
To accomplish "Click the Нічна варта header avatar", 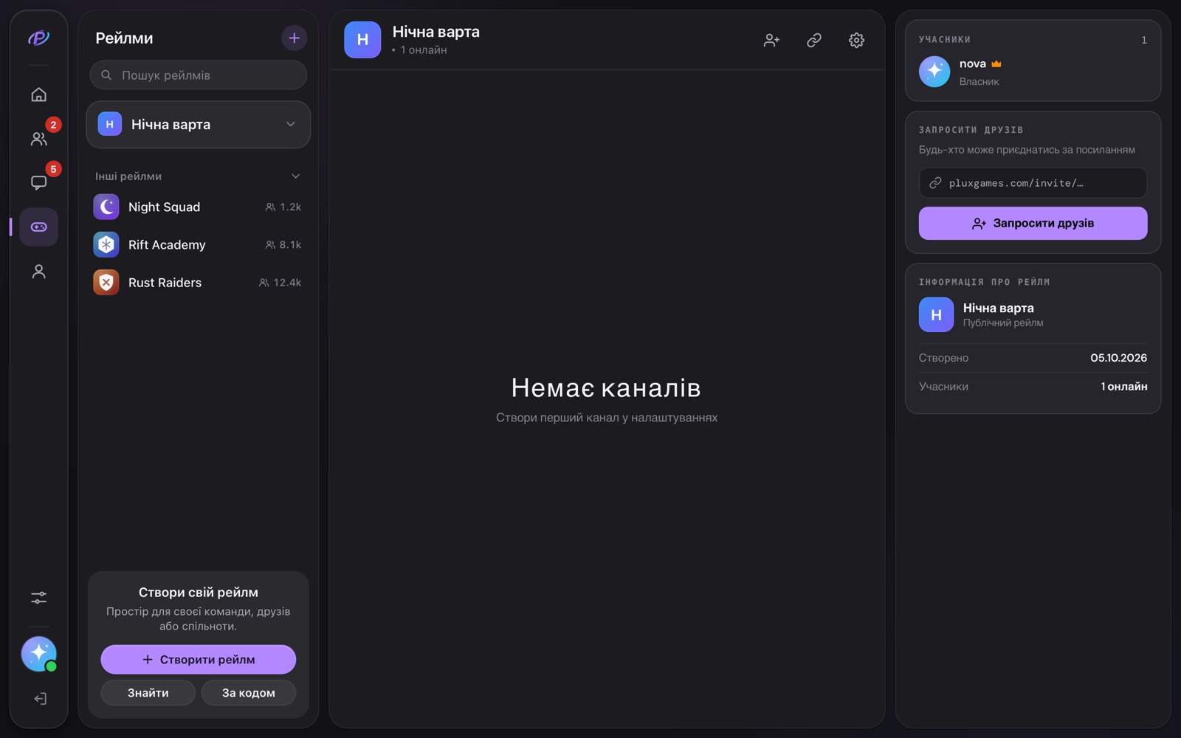I will click(x=362, y=40).
